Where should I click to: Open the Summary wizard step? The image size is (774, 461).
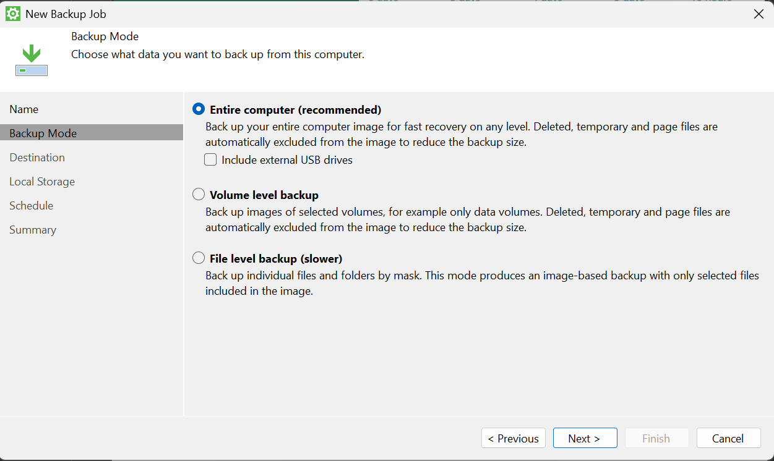[33, 230]
